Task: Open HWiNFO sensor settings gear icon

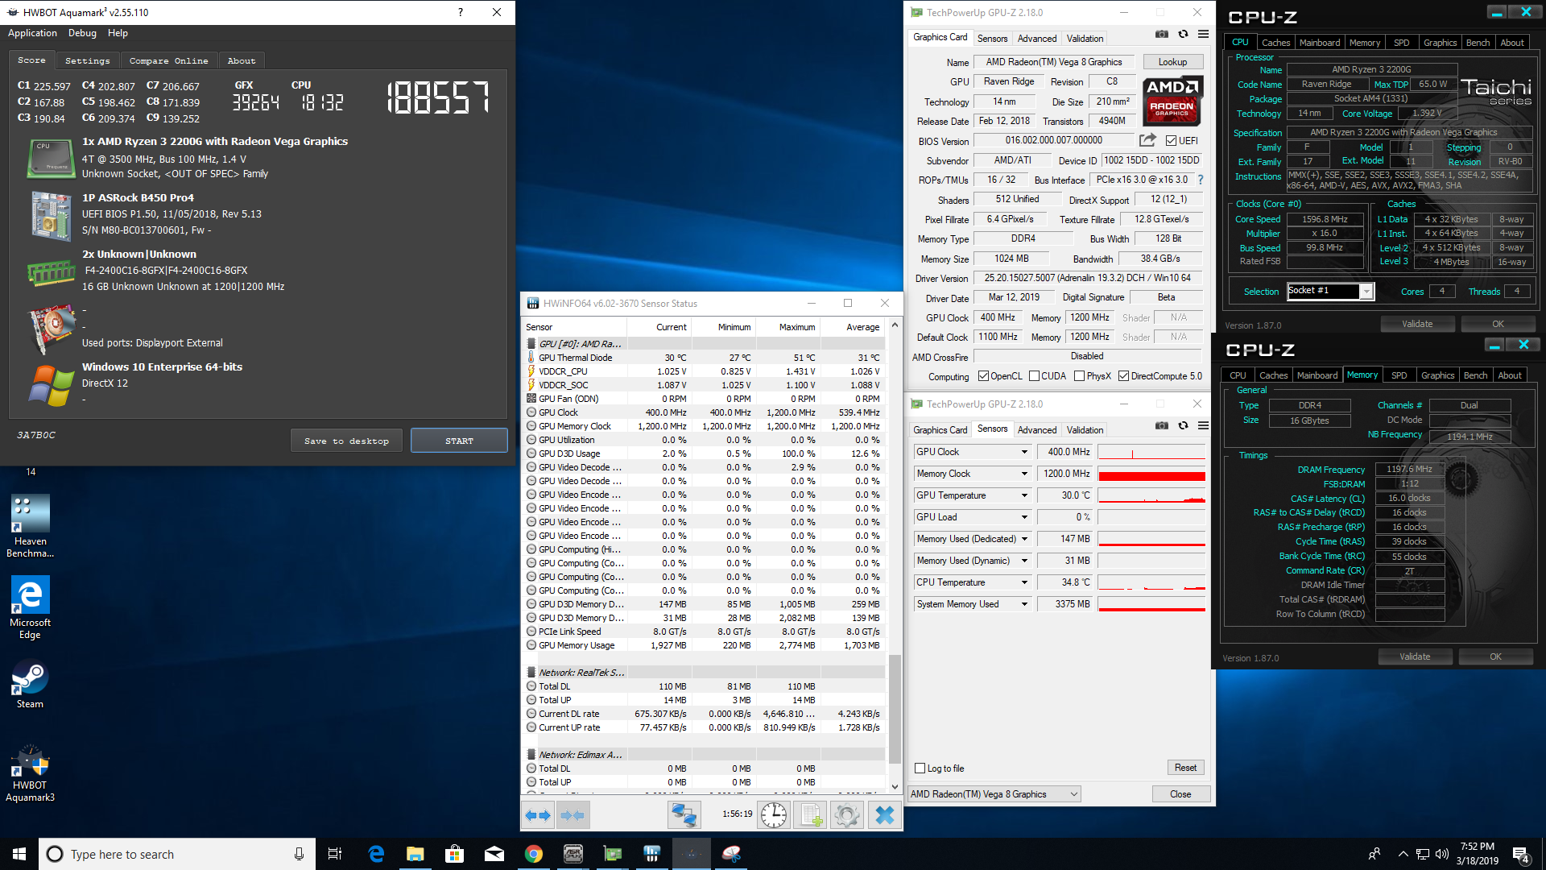Action: (x=847, y=815)
